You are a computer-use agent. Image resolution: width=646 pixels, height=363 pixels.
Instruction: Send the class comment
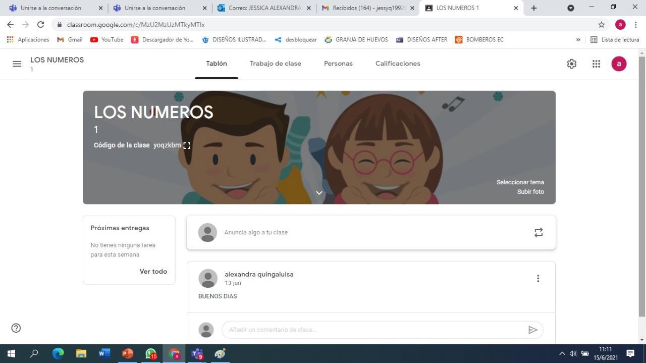coord(532,330)
